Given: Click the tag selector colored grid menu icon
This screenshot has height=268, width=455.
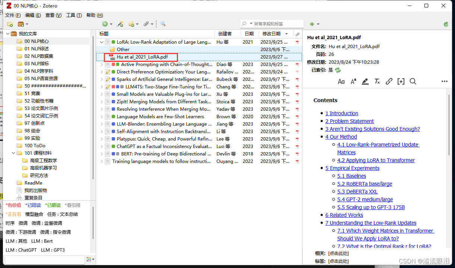Looking at the screenshot, I should point(90,259).
